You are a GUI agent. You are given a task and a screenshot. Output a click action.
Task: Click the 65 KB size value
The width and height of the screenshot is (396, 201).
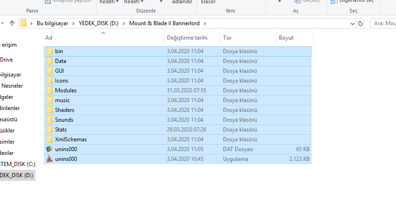pos(303,149)
